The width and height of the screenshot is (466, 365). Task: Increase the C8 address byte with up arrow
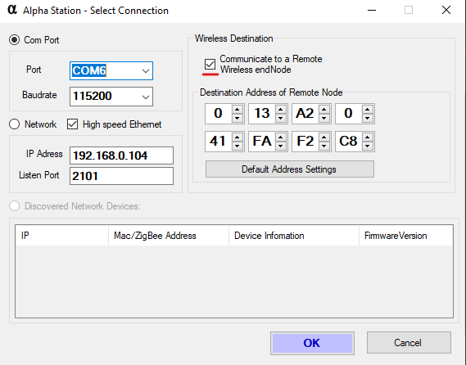[368, 137]
